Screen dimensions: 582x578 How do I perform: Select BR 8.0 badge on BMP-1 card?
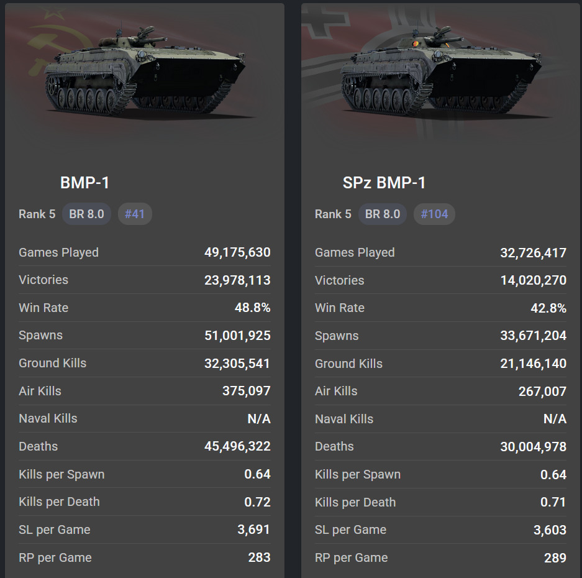point(86,214)
